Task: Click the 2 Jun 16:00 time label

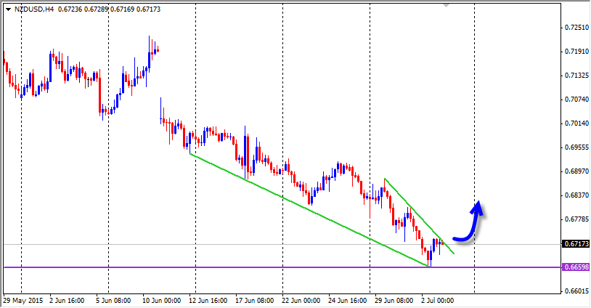Action: (67, 301)
